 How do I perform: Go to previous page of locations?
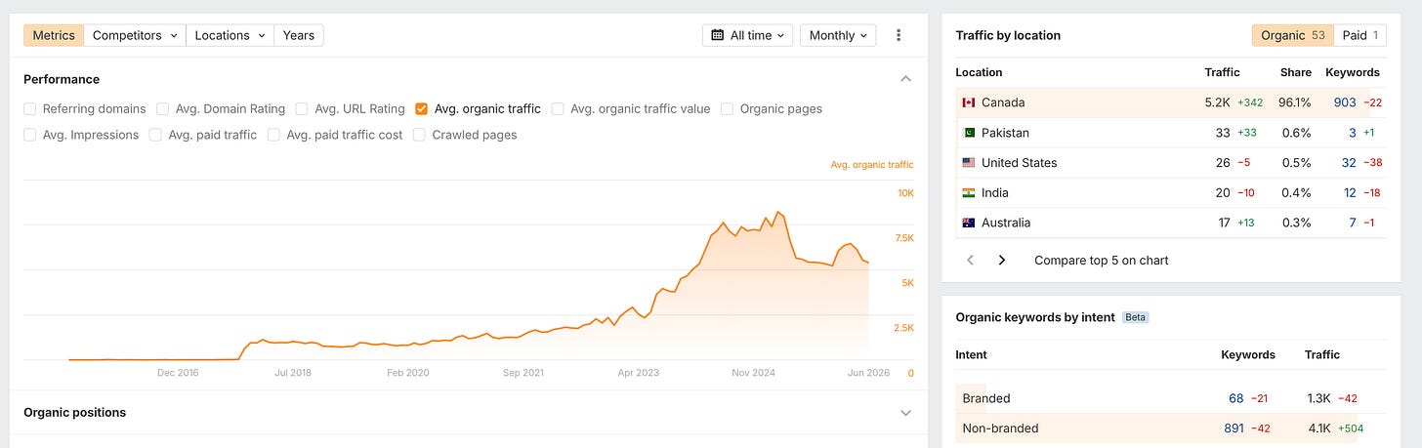(970, 261)
